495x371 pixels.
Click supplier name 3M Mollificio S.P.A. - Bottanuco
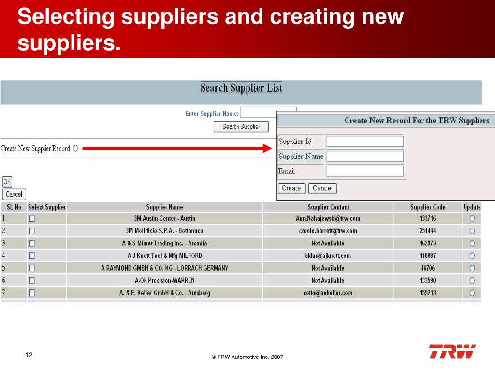point(164,231)
